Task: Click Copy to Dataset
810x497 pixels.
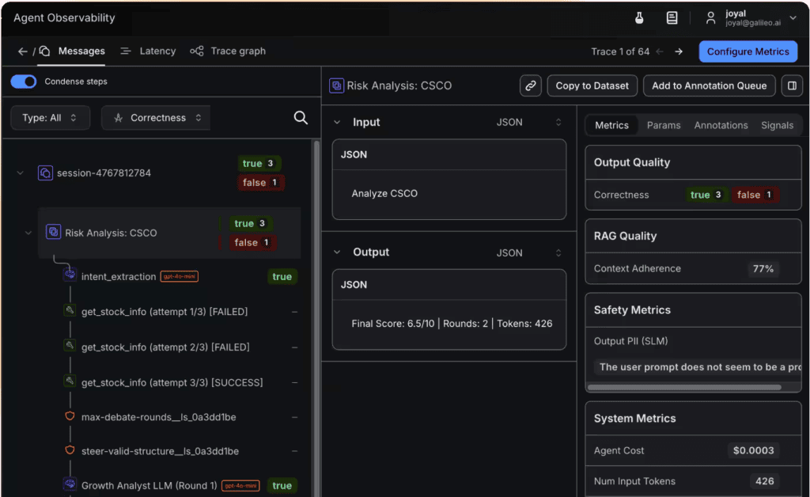Action: click(x=592, y=85)
